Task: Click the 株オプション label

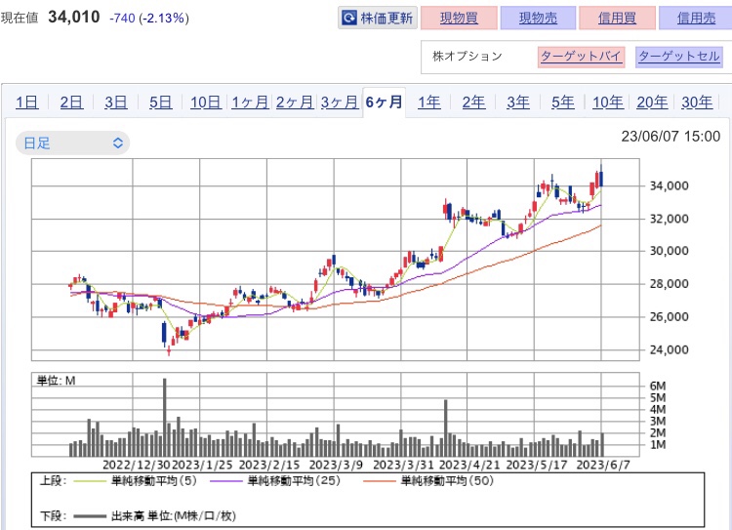Action: (468, 56)
